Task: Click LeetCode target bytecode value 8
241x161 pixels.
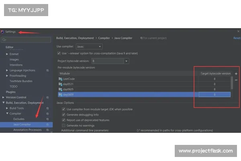Action: pos(214,79)
